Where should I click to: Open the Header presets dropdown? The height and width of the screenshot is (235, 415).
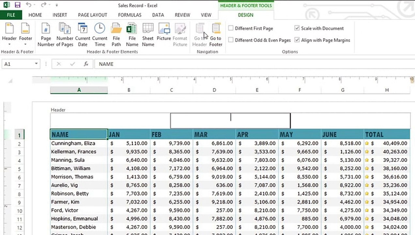pos(9,35)
